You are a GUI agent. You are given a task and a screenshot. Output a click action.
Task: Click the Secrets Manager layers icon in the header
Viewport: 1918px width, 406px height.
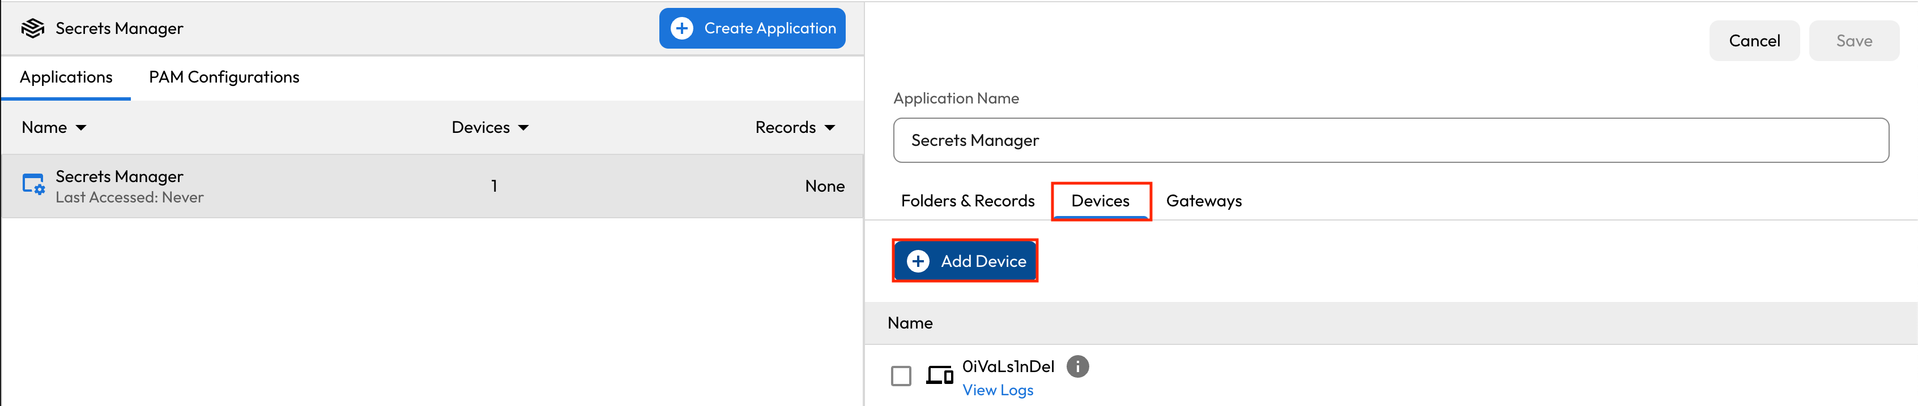tap(33, 28)
